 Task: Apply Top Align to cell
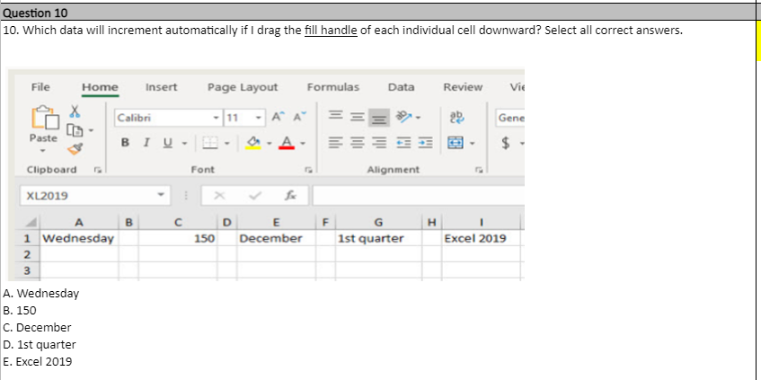[334, 117]
